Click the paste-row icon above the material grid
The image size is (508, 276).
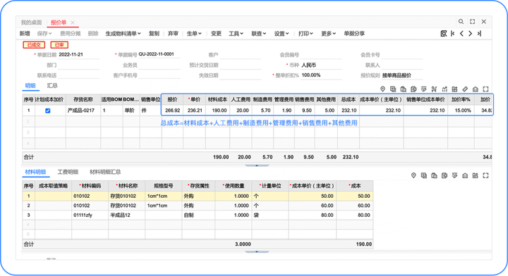point(434,175)
